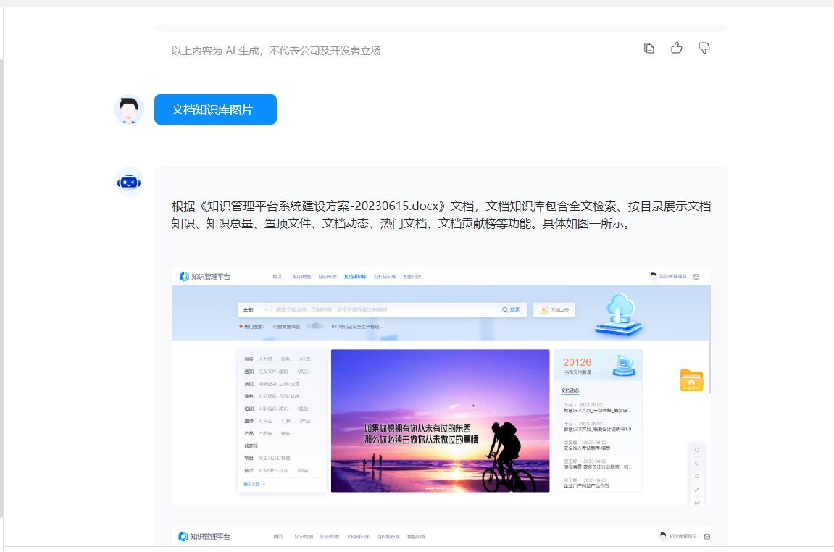Viewport: 834px width, 552px height.
Task: Copy the AI response with the copy icon
Action: tap(649, 49)
